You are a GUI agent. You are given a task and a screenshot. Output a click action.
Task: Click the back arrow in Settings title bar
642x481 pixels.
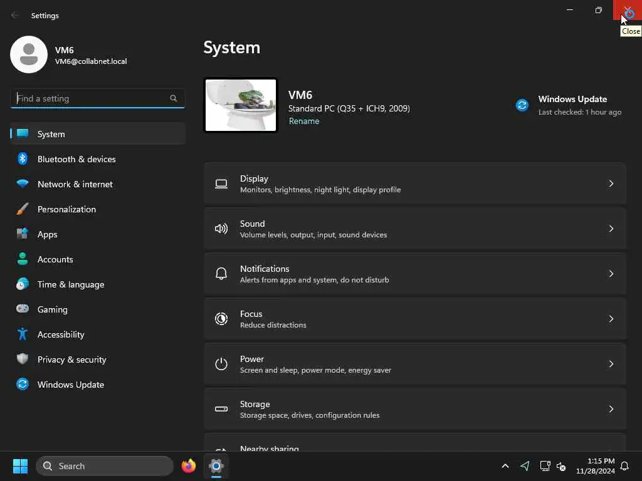tap(15, 15)
